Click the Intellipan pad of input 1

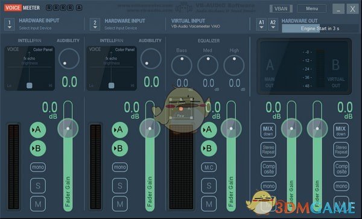(x=30, y=68)
